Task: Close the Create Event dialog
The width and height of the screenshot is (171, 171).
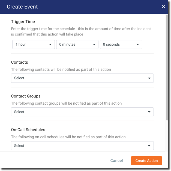Action: (x=163, y=7)
